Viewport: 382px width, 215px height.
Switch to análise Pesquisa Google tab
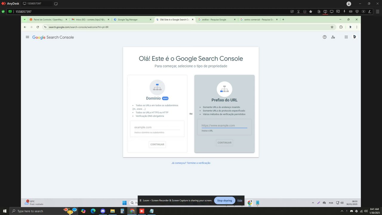click(x=217, y=19)
